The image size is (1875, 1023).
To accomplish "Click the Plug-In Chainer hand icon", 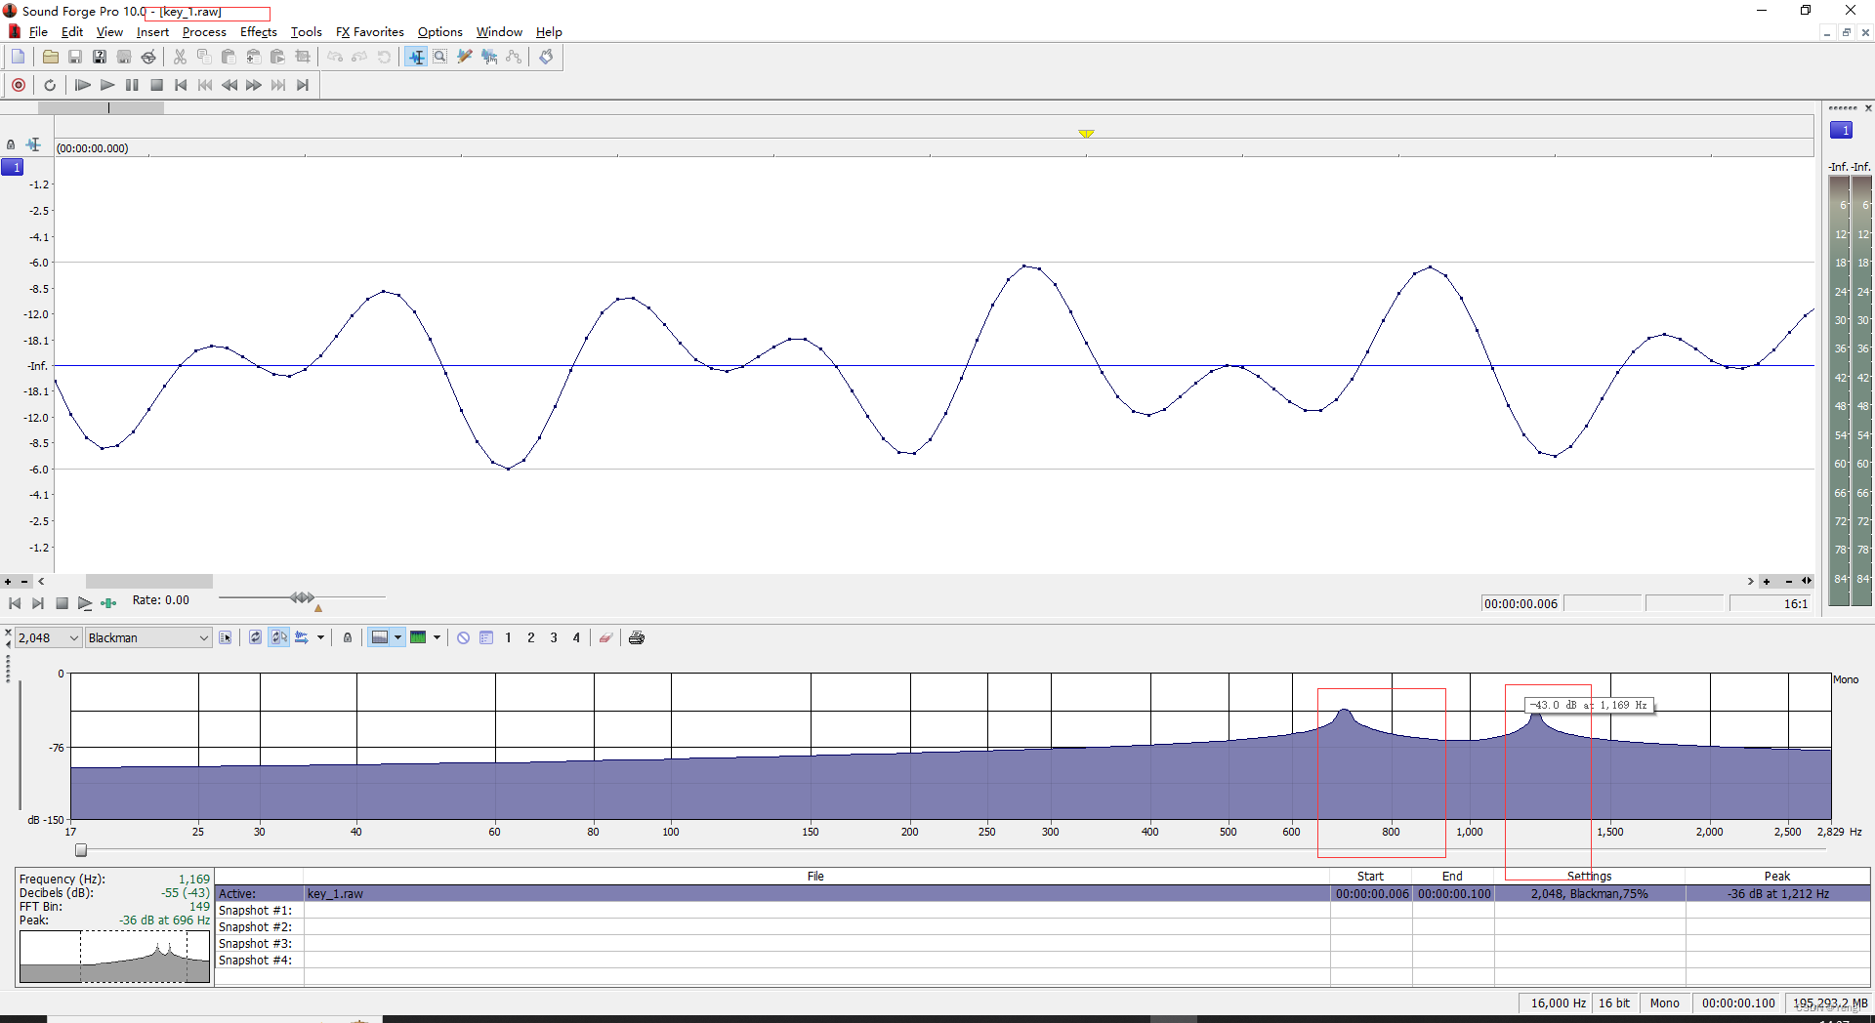I will coord(546,57).
